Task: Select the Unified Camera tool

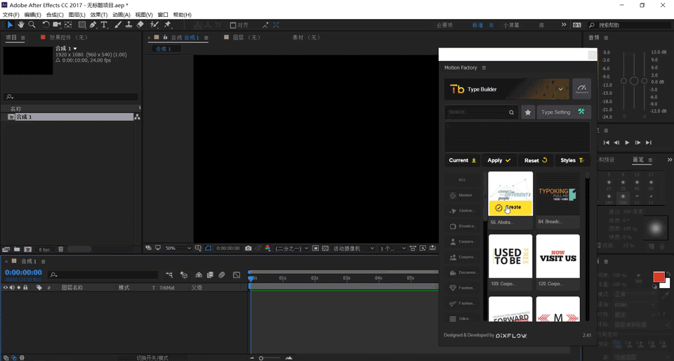Action: pos(57,25)
